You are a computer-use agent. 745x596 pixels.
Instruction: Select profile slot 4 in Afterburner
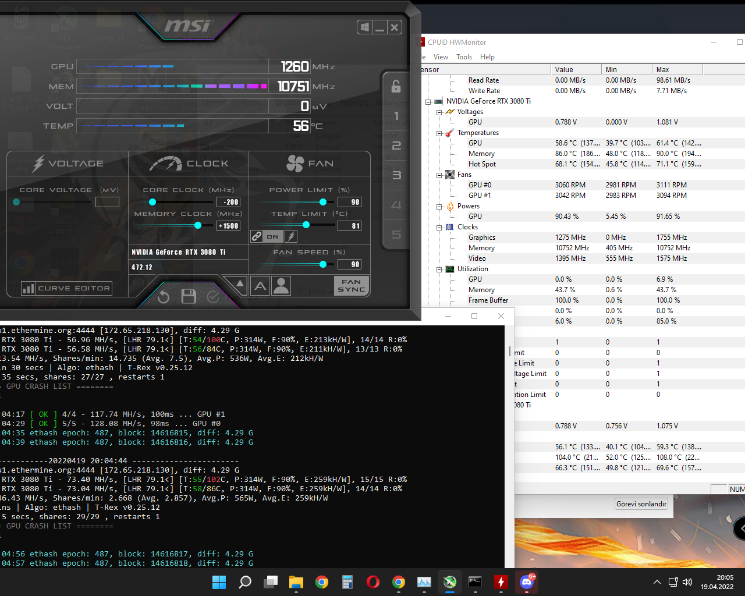tap(396, 205)
